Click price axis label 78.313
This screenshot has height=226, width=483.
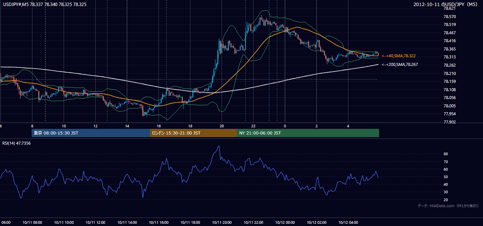[x=449, y=57]
